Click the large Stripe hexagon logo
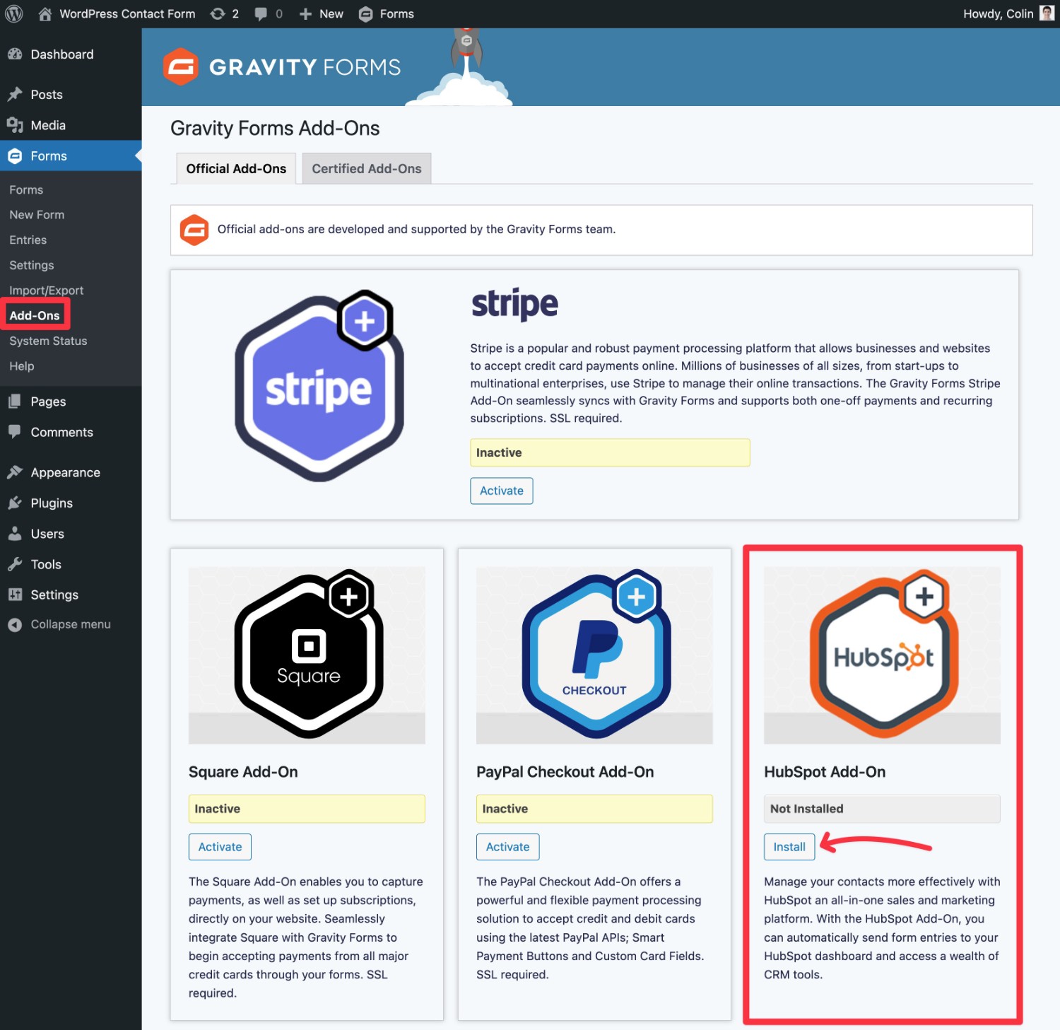 tap(319, 386)
